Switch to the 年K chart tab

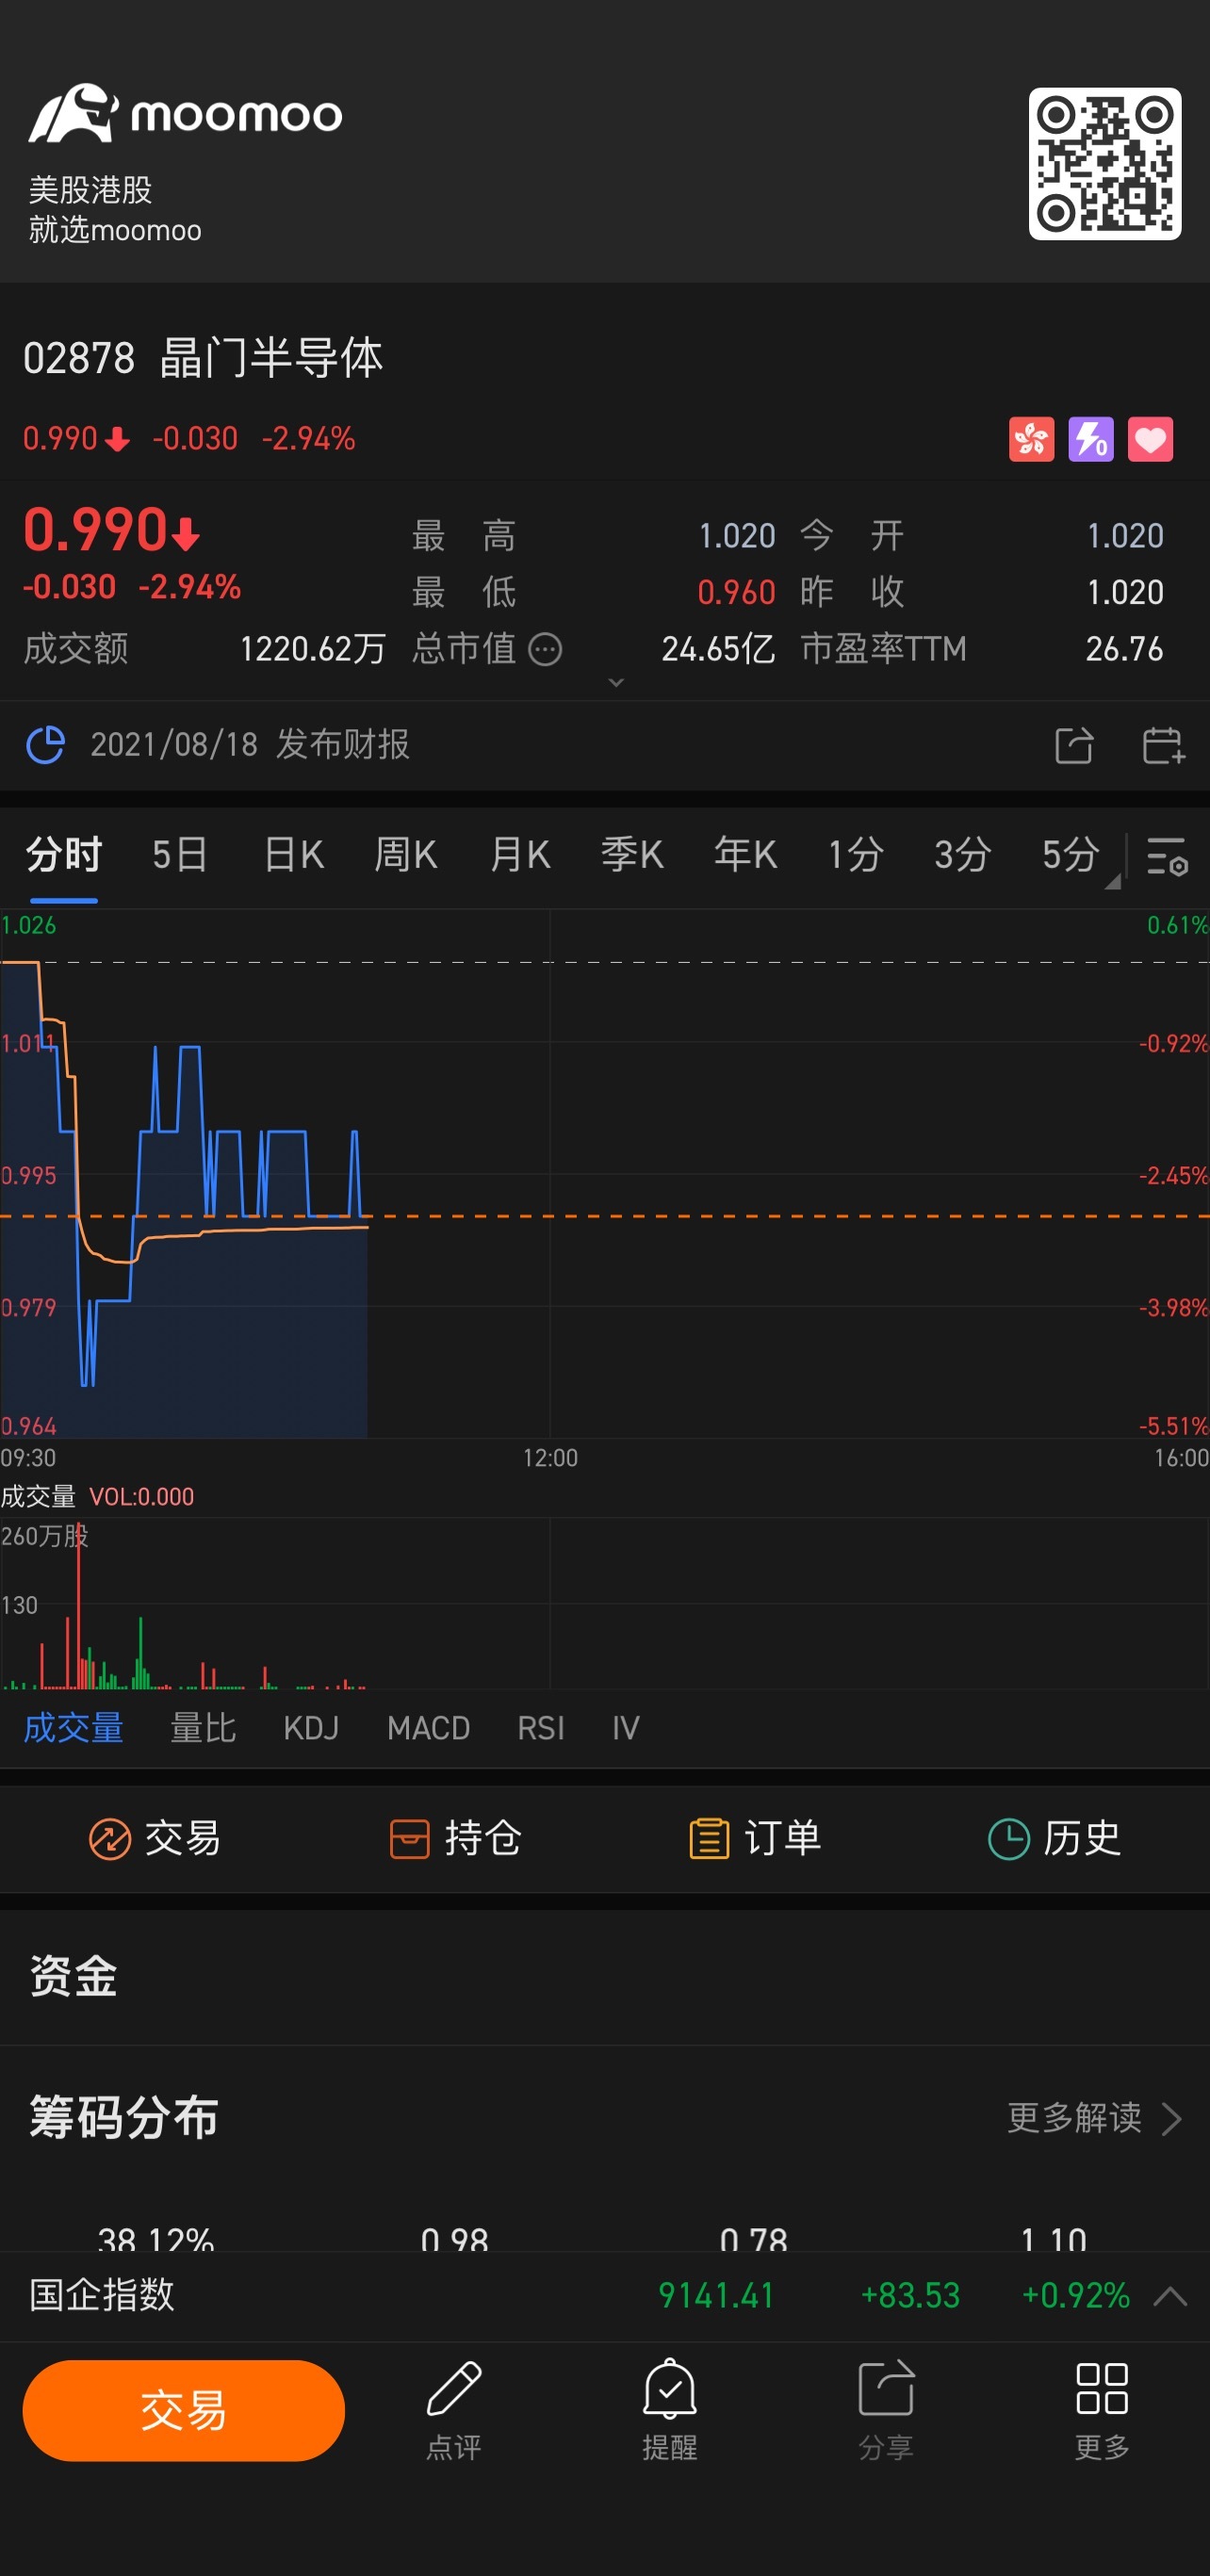[745, 855]
